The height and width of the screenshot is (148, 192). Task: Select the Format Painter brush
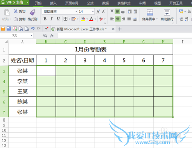(33, 12)
